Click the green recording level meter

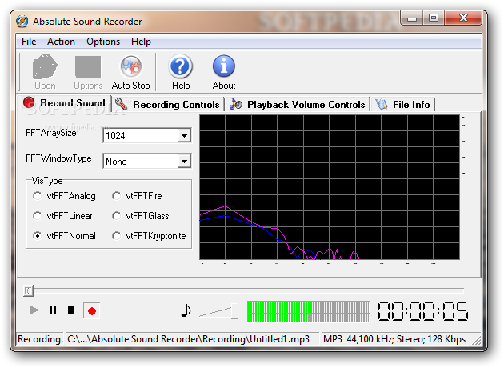(308, 311)
